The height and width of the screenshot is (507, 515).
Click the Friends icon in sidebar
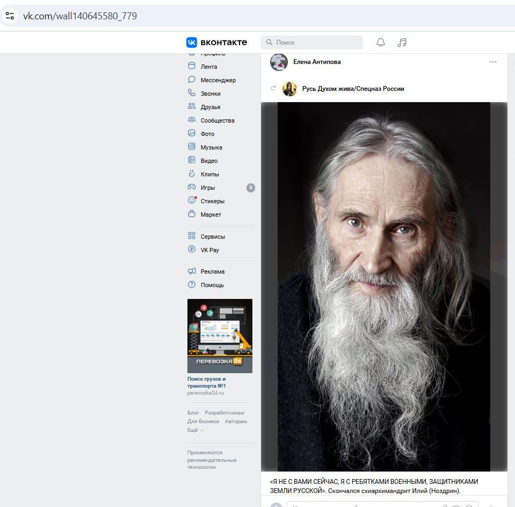pos(192,106)
